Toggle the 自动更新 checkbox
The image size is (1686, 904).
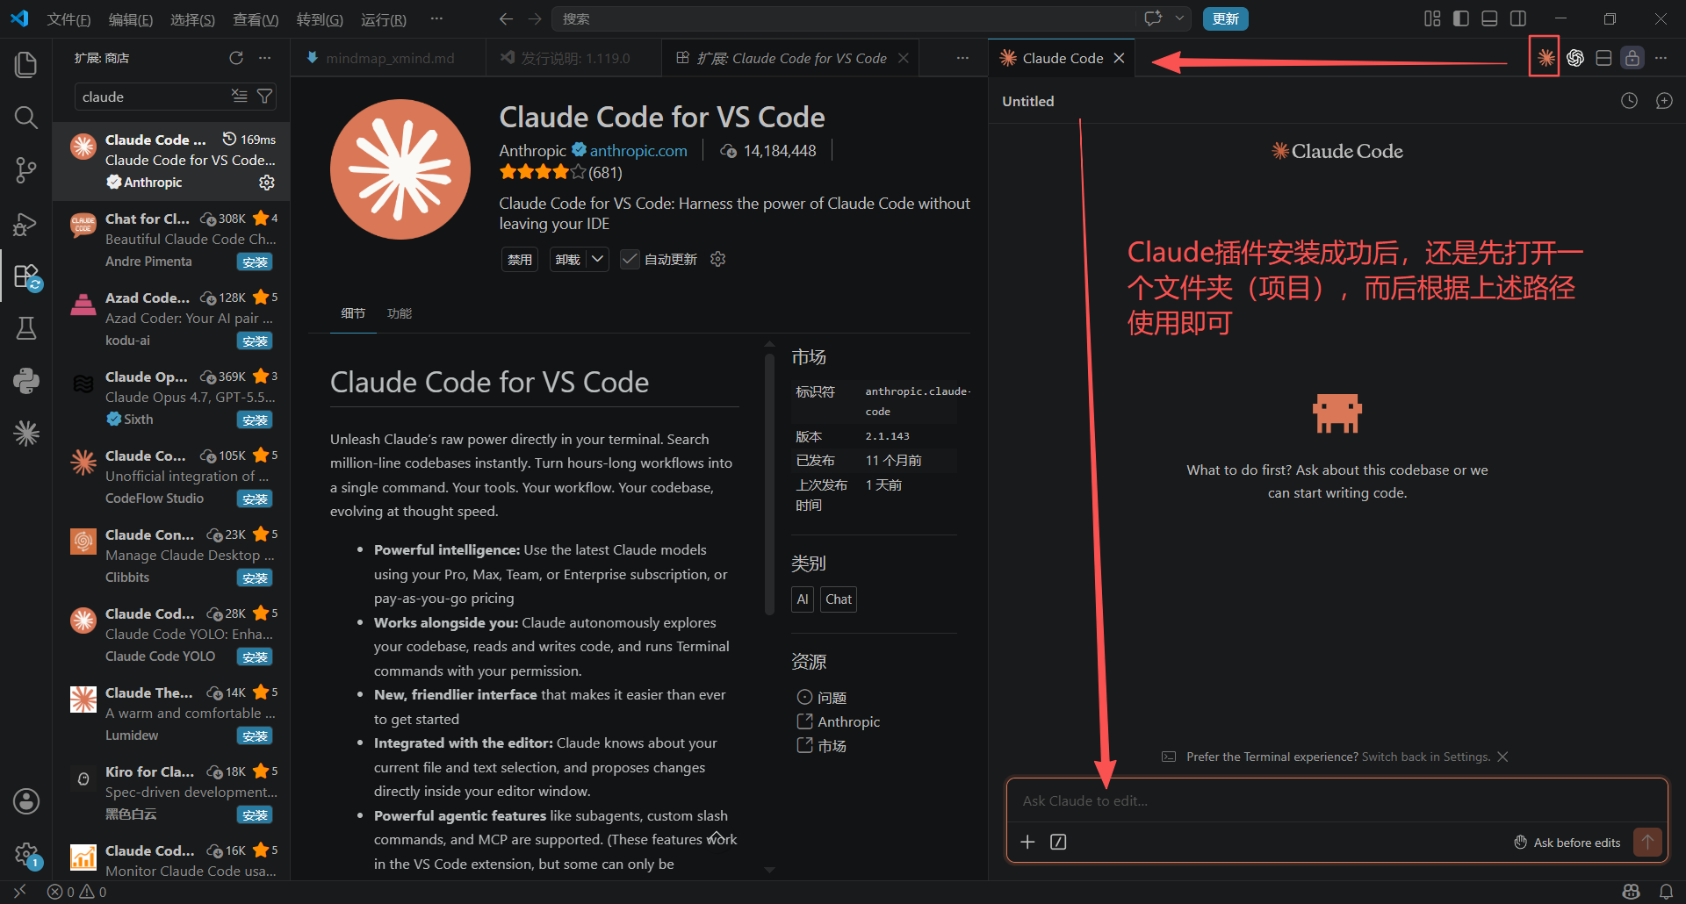coord(630,259)
